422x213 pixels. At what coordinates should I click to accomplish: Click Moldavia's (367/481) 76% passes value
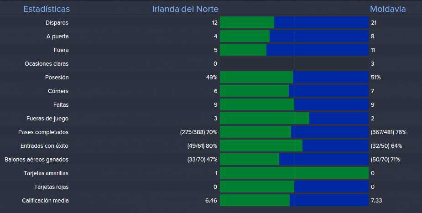389,132
